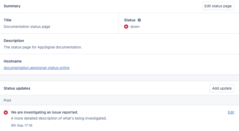The width and height of the screenshot is (239, 131).
Task: Click the AppSignal documentation description text
Action: 43,47
